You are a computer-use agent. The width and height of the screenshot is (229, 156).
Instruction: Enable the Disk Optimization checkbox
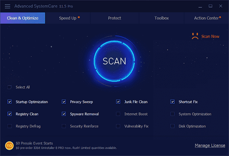[173, 126]
